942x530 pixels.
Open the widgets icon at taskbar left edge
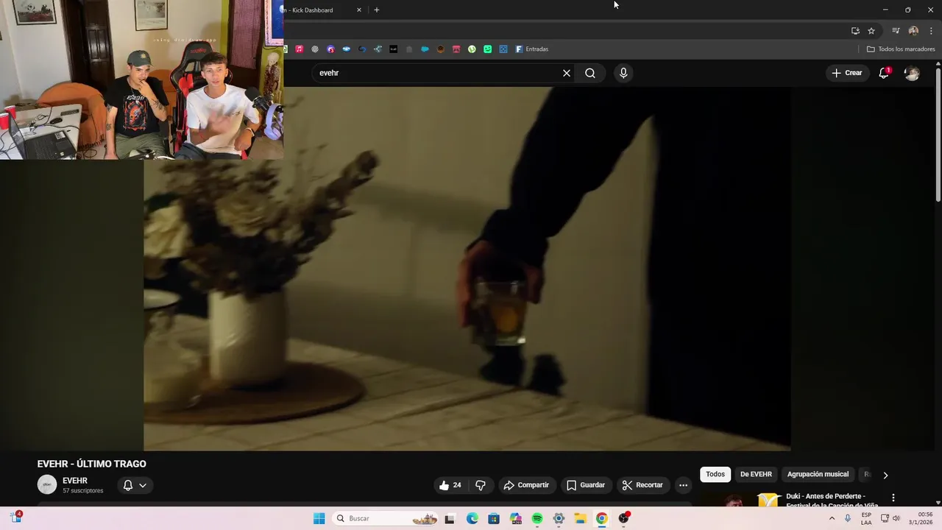click(x=16, y=517)
